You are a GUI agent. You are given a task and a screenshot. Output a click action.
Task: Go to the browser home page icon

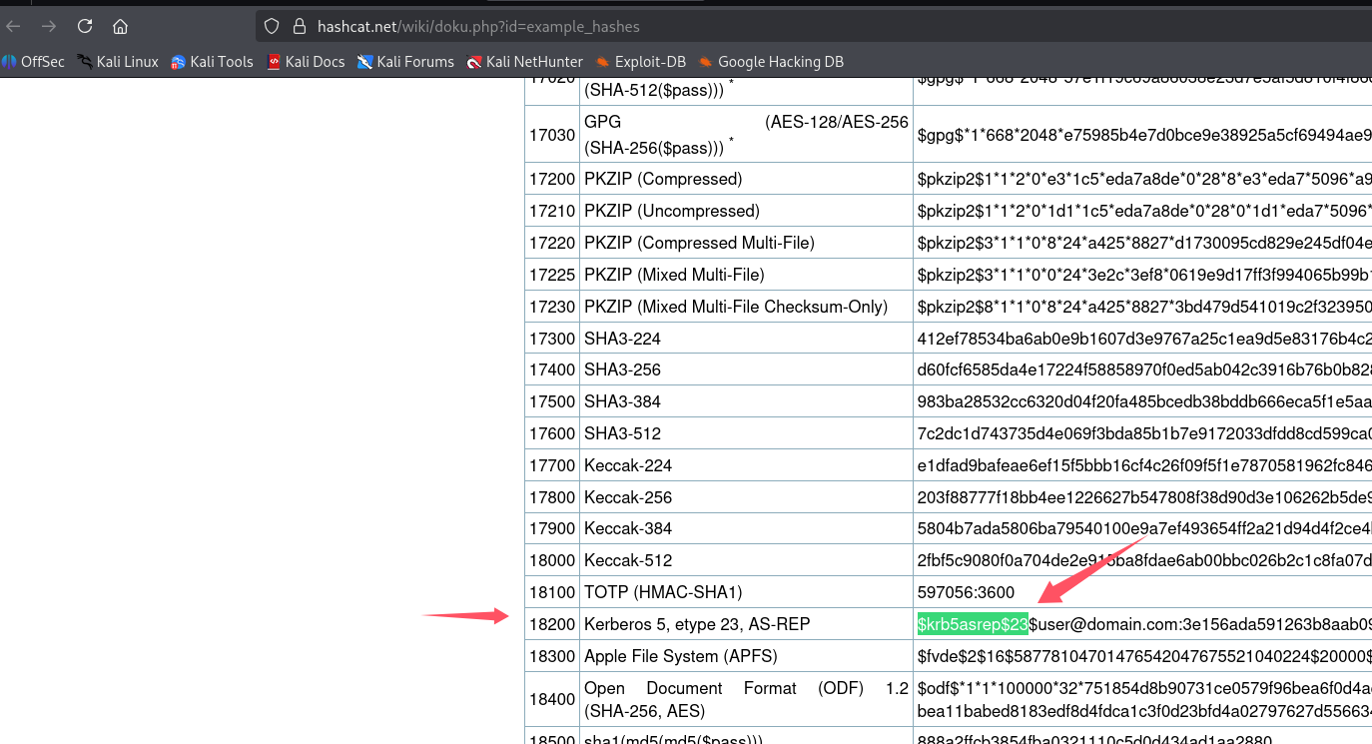tap(120, 26)
